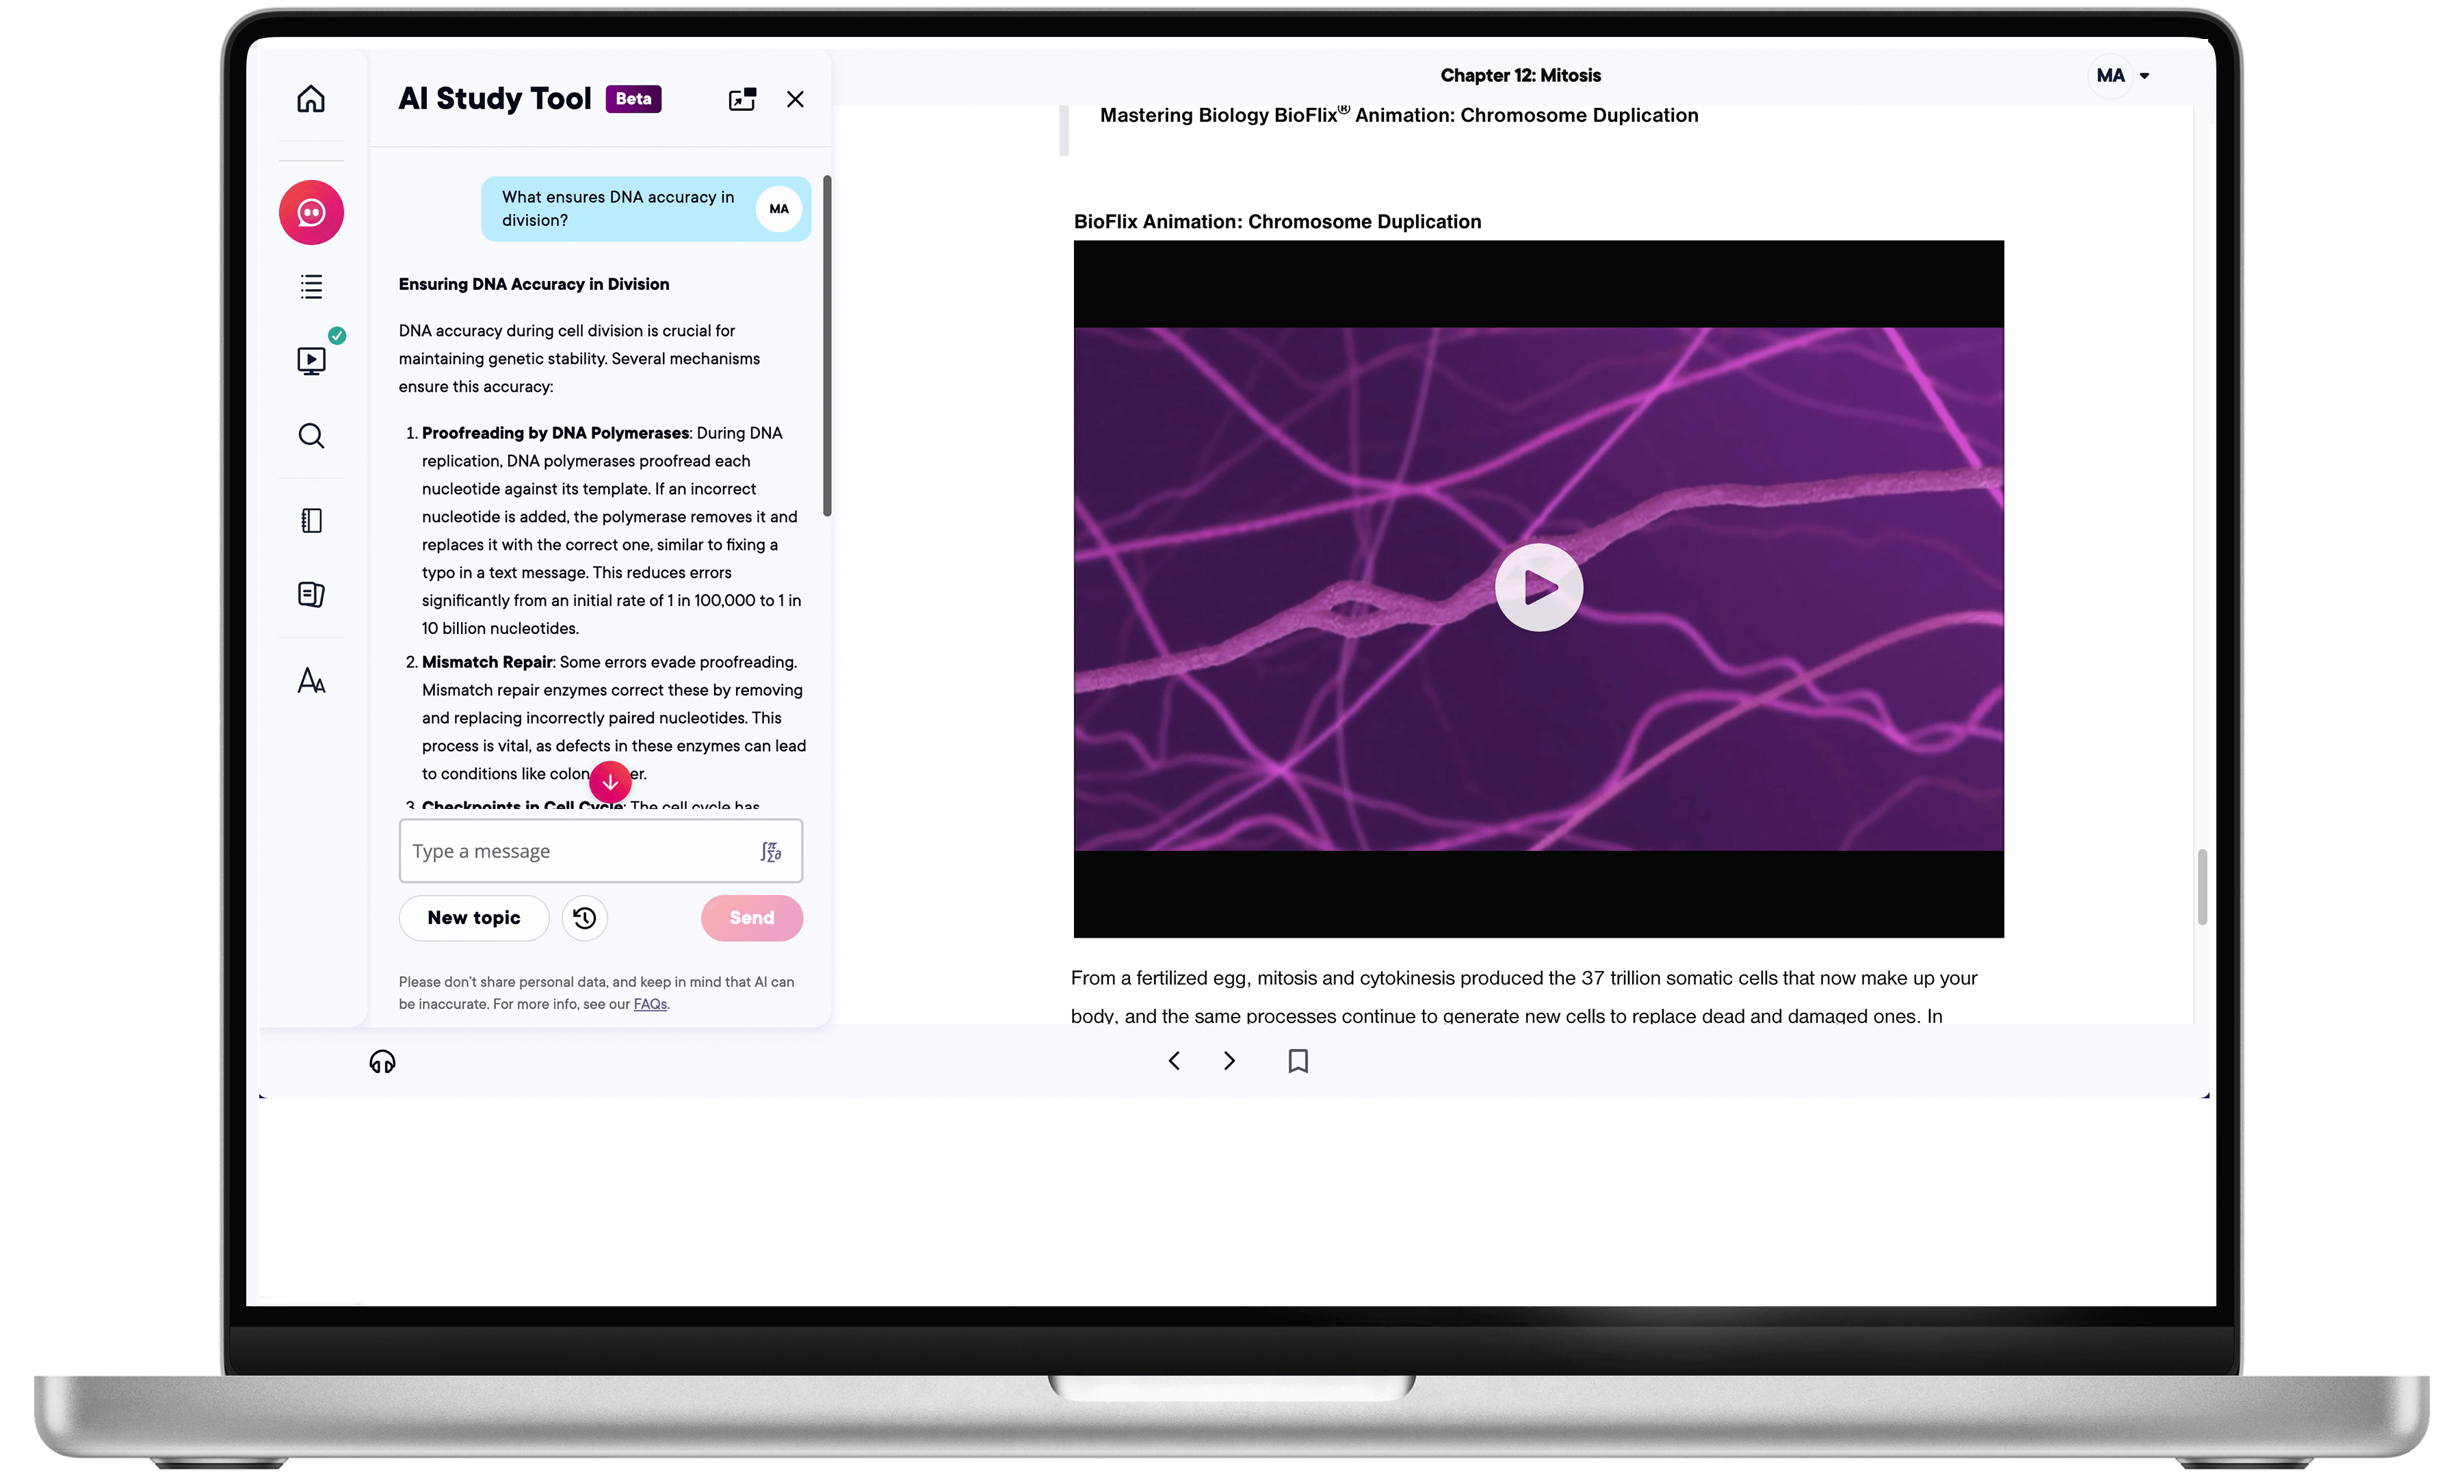The height and width of the screenshot is (1484, 2464).
Task: Click the audio headphones icon
Action: [x=382, y=1061]
